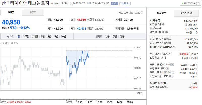Select the 3개월 line chart period
The height and width of the screenshot is (105, 202).
35,37
